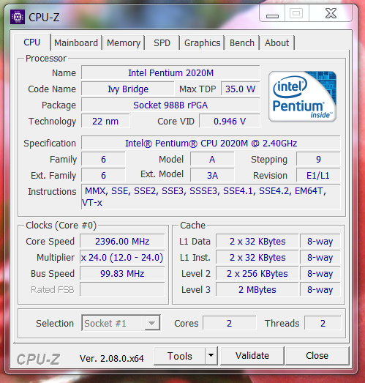This screenshot has width=365, height=383.
Task: Click the Name field 'Intel Pentium 2020M'
Action: pyautogui.click(x=170, y=72)
